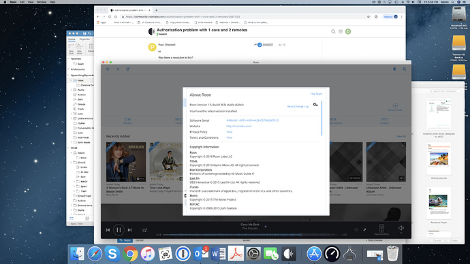
Task: Click the About Roon dialog scrollbar
Action: coord(322,118)
